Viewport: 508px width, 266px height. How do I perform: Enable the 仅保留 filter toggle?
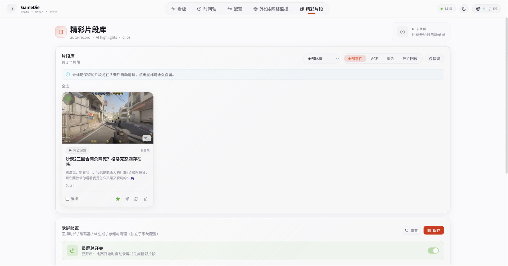(434, 59)
